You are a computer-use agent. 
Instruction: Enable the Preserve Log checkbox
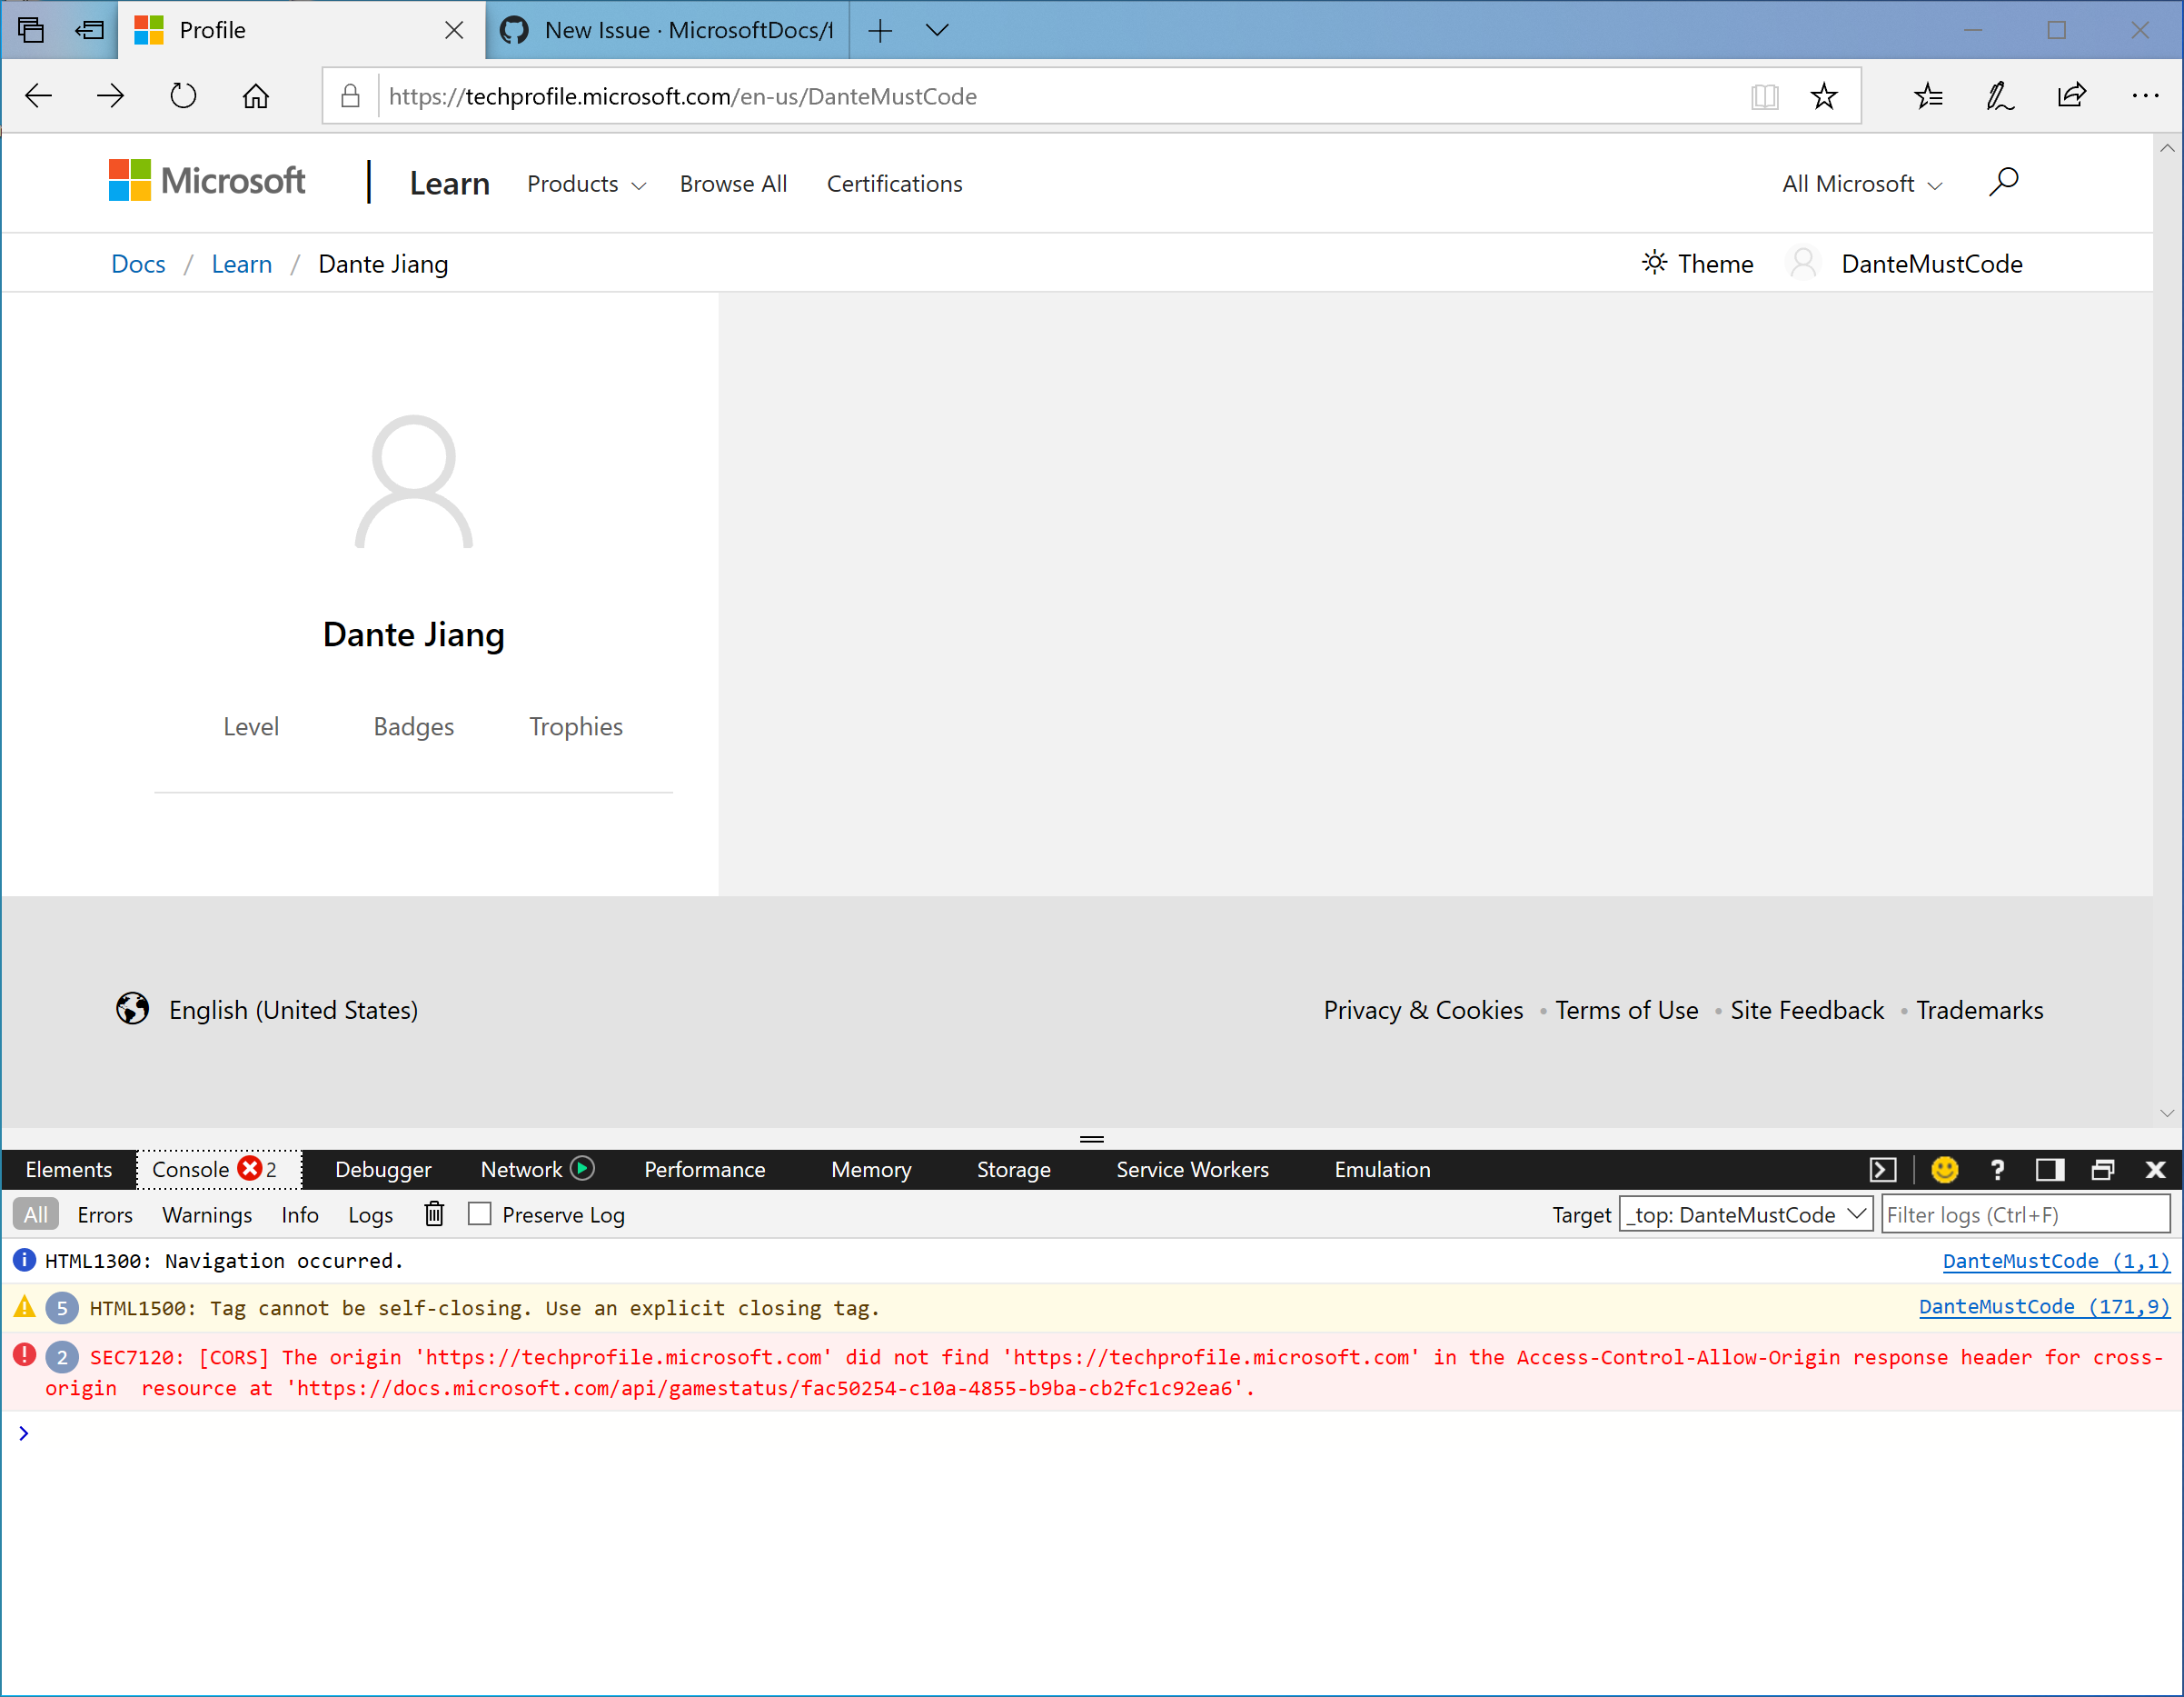[480, 1213]
